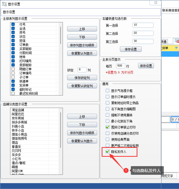Click 恢复默认锁定列 button
Image resolution: width=179 pixels, height=189 pixels.
click(x=82, y=86)
